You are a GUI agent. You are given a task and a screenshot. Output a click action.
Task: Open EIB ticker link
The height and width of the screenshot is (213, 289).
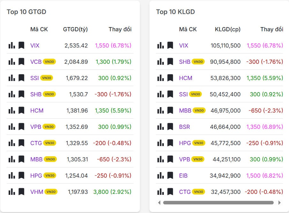[183, 176]
